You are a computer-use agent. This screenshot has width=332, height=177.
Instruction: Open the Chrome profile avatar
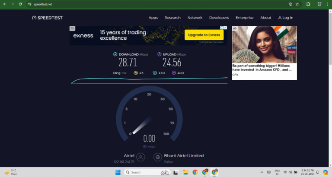click(x=320, y=4)
